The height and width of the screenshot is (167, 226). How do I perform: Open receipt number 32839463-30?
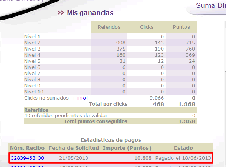(27, 158)
